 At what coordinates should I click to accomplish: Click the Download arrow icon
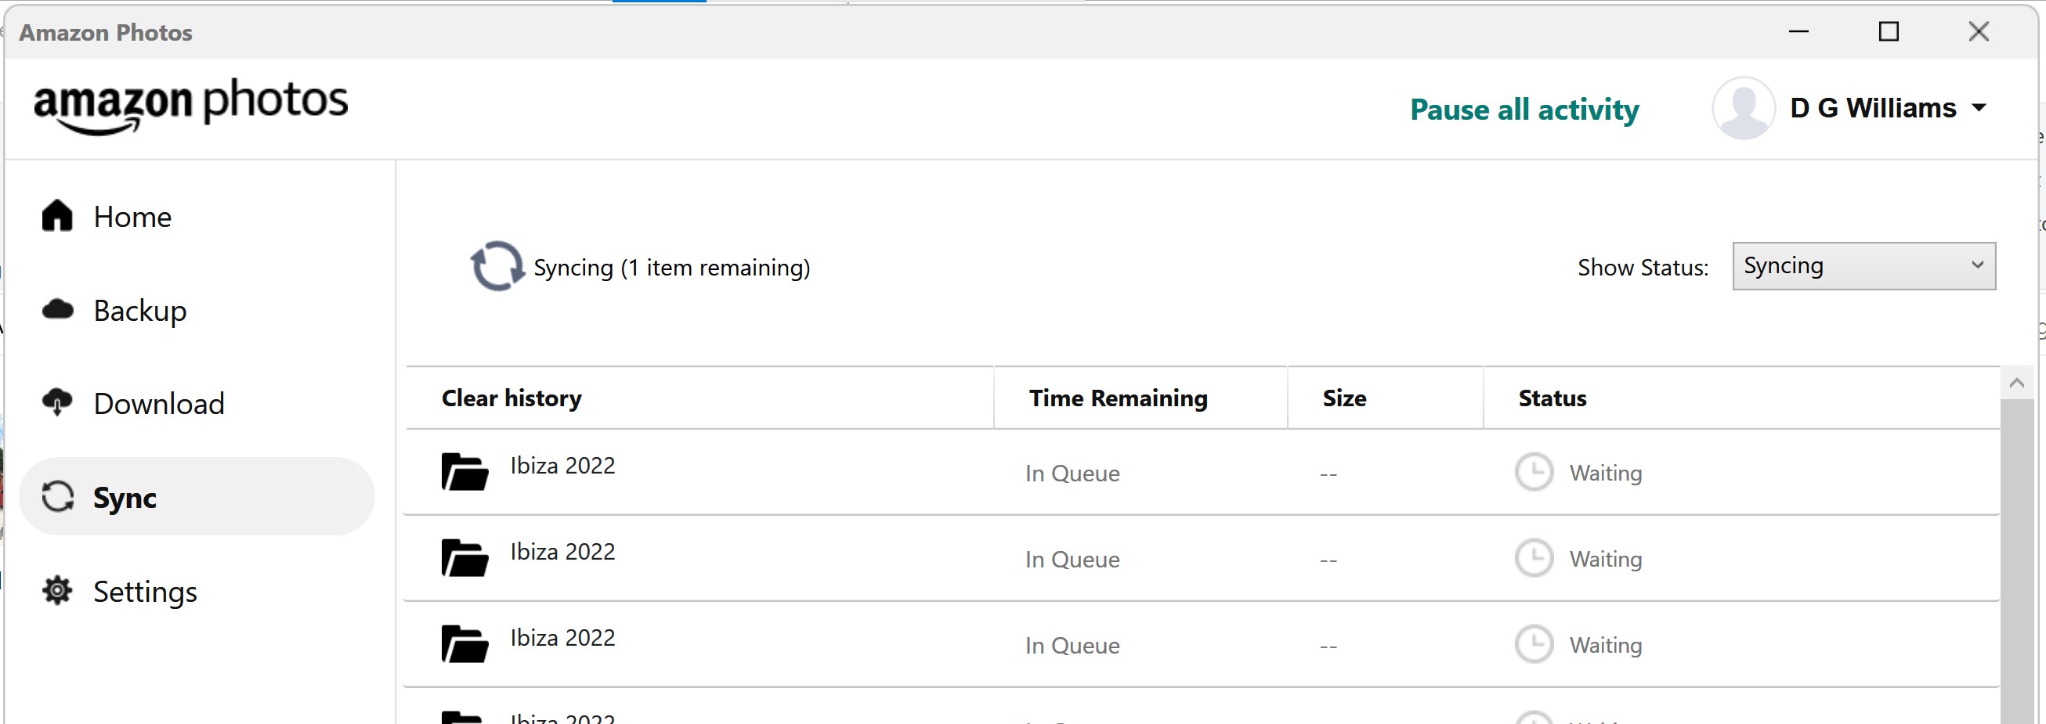coord(56,402)
